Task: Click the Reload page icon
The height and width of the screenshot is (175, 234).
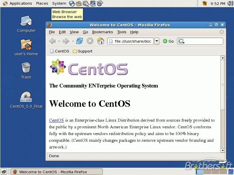Action: (x=79, y=41)
